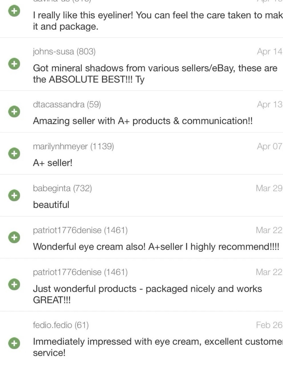Tap the Mar 29 feedback date

269,188
